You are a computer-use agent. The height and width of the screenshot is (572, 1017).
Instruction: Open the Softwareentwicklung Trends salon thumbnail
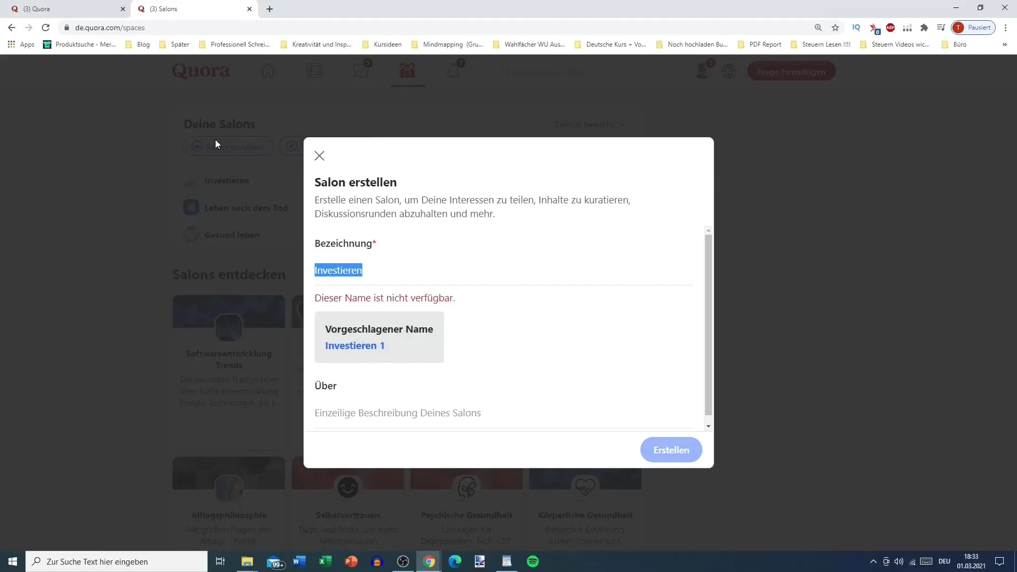pyautogui.click(x=229, y=328)
